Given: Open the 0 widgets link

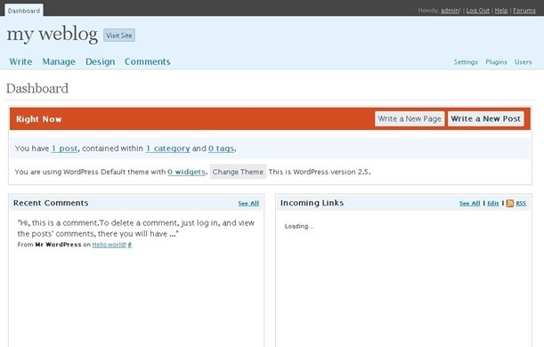Looking at the screenshot, I should [186, 172].
